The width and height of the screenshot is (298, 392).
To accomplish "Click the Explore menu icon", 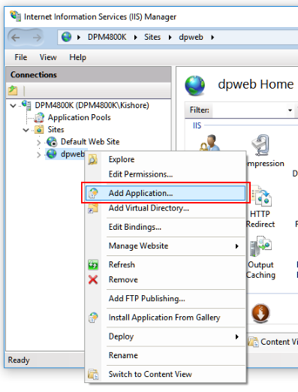I will point(93,159).
